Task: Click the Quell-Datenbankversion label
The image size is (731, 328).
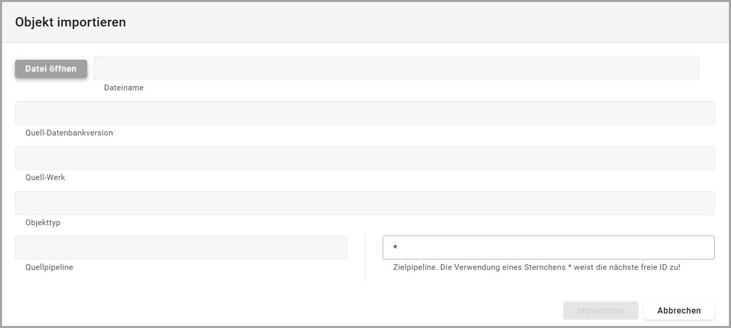Action: [69, 132]
